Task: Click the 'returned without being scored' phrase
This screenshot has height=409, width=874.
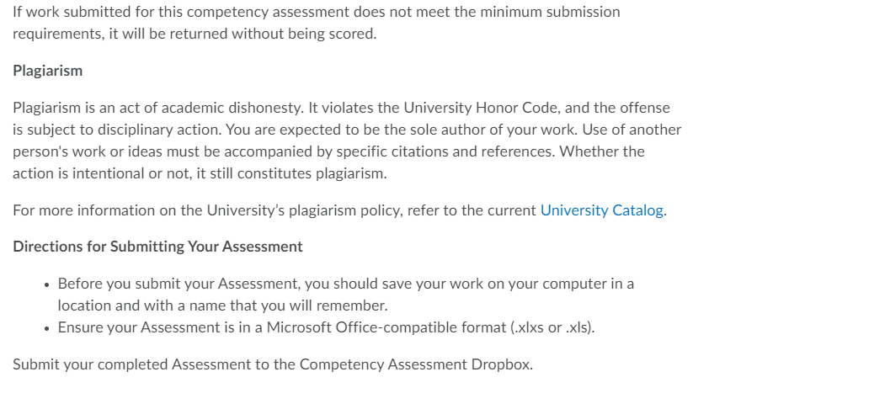Action: (x=278, y=35)
